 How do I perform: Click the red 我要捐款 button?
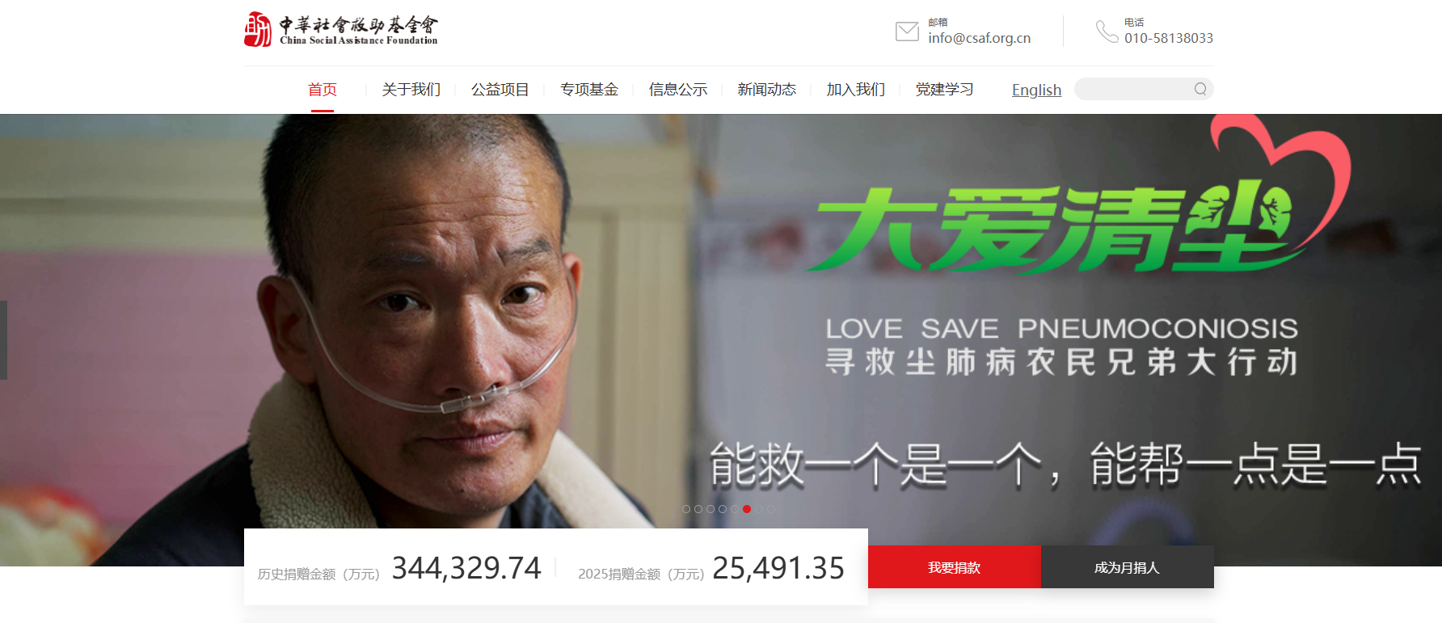click(x=955, y=567)
